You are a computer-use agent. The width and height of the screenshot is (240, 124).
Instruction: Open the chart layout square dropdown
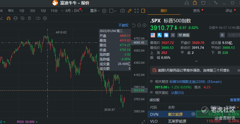[x=113, y=11]
